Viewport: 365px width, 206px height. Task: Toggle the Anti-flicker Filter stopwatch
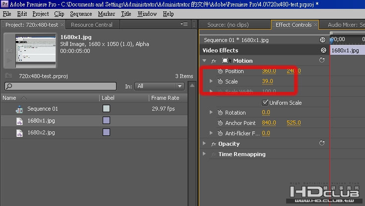pyautogui.click(x=220, y=133)
